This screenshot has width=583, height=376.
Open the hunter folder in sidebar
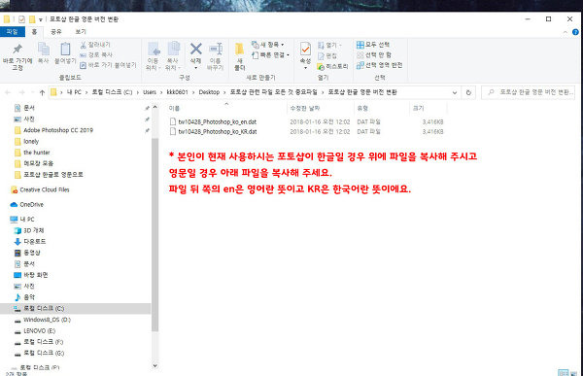tap(32, 153)
